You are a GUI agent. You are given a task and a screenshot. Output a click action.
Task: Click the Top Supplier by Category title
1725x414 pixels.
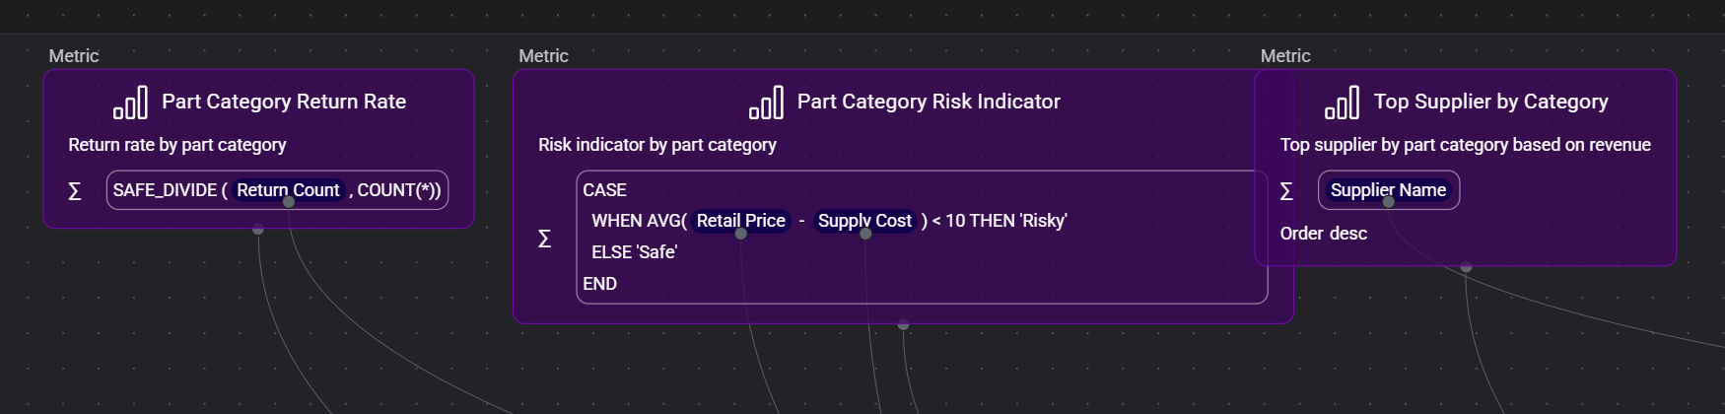(x=1490, y=102)
